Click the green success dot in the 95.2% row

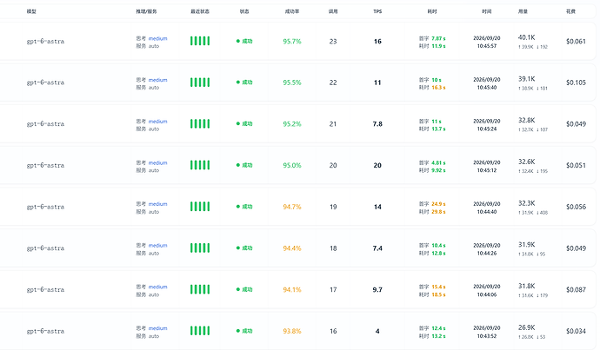pyautogui.click(x=238, y=124)
